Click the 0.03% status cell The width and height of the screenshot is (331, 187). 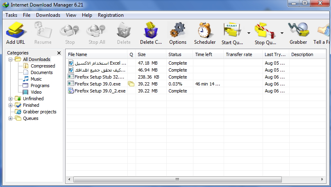coord(179,84)
